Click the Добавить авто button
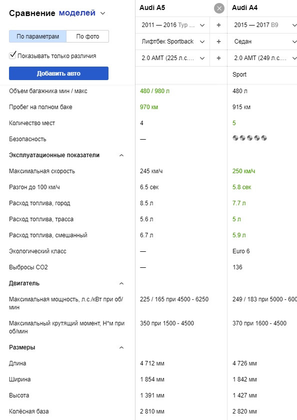The width and height of the screenshot is (297, 420). pyautogui.click(x=58, y=74)
